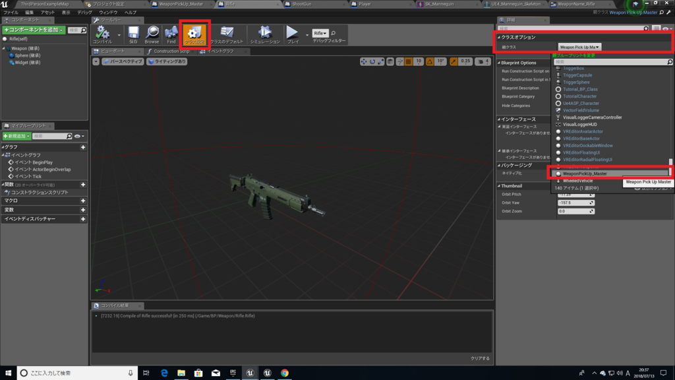Open the camera speed setting 4

pyautogui.click(x=483, y=61)
